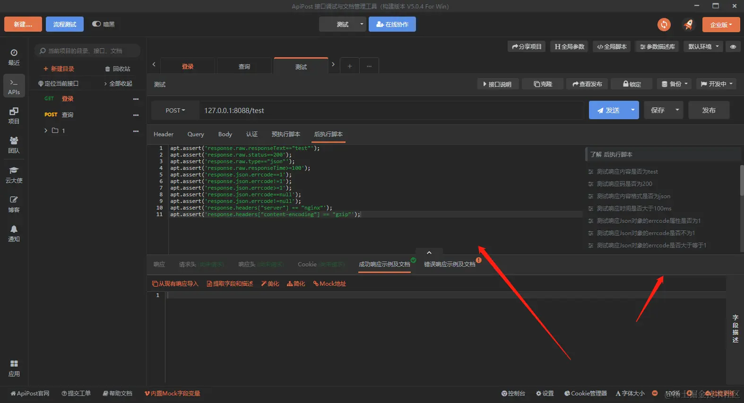Insert snippet 测试响应内容是否为test

(627, 172)
